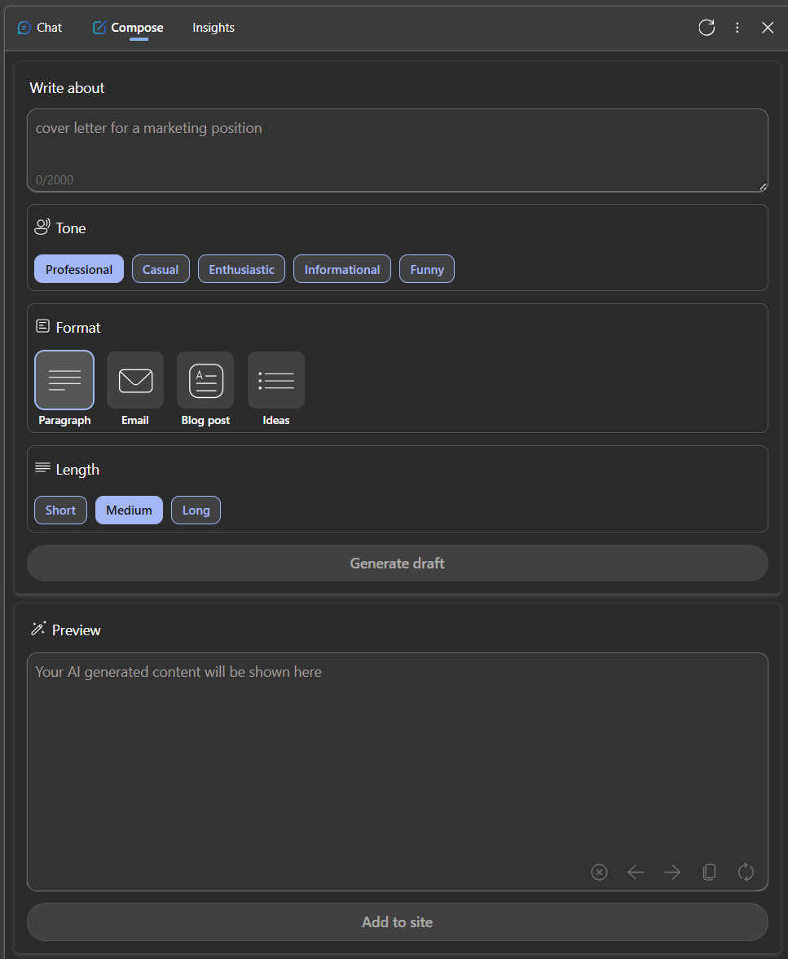Screen dimensions: 788x959
Task: Select the Email format icon
Action: click(135, 380)
